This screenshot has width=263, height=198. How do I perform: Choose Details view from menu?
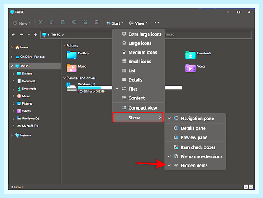click(x=138, y=80)
